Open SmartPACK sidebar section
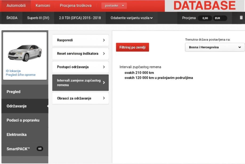 [25, 149]
